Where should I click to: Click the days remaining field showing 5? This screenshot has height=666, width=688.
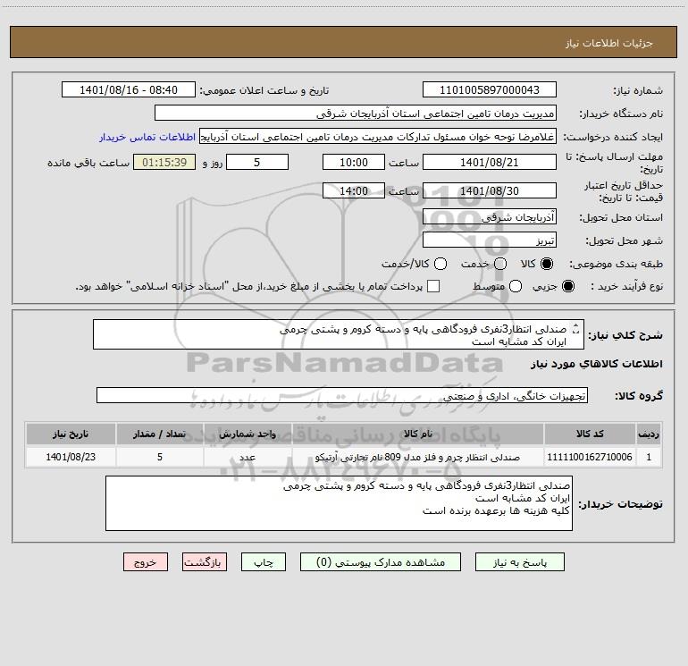[257, 163]
